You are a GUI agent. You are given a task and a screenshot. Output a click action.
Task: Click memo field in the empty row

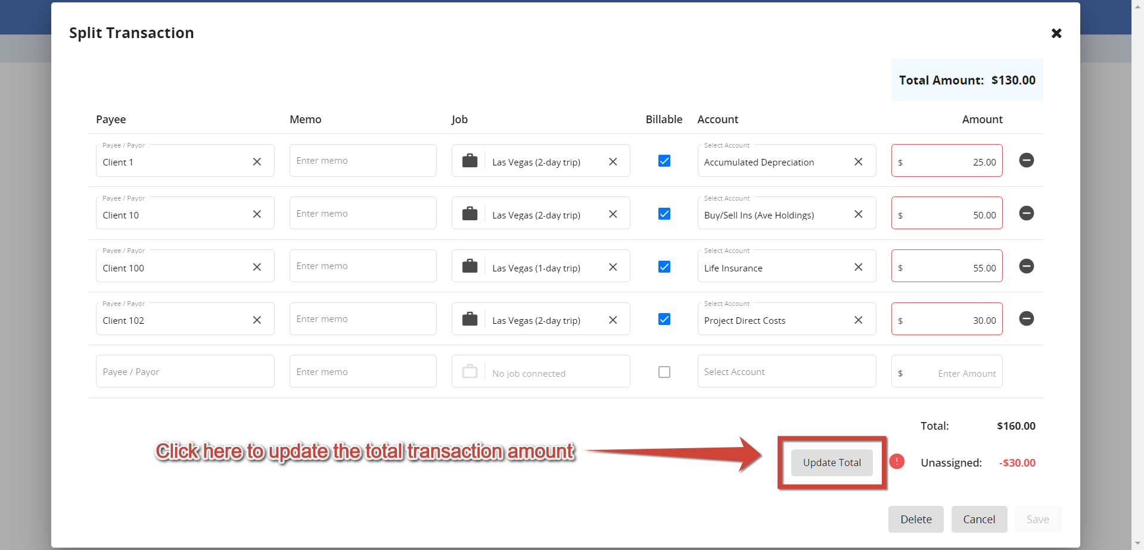(x=363, y=371)
